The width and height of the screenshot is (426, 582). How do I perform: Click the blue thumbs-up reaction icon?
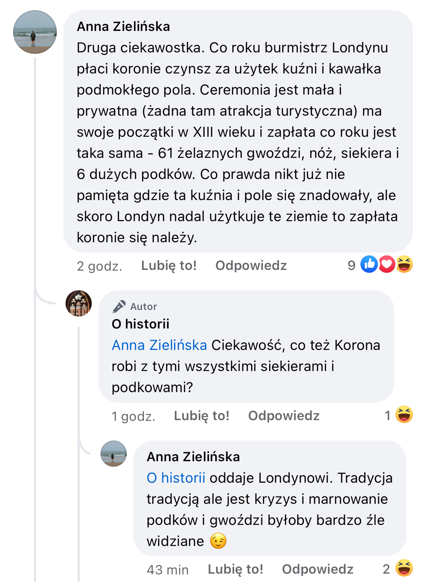pos(369,264)
